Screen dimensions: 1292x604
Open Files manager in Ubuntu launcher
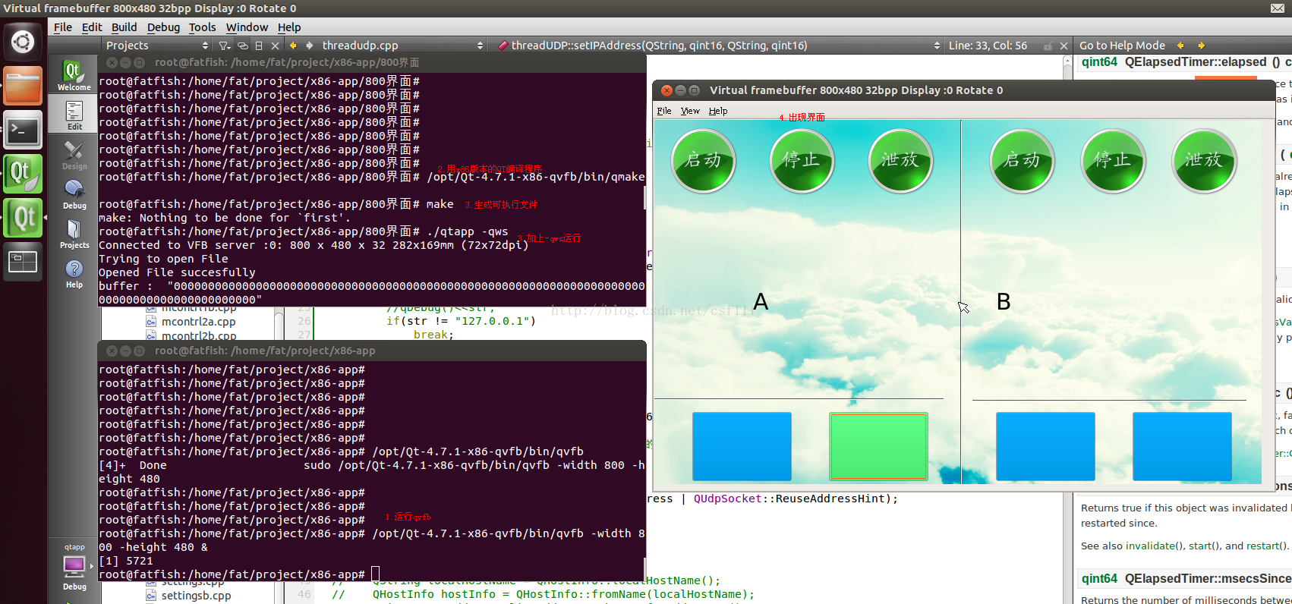tap(22, 85)
